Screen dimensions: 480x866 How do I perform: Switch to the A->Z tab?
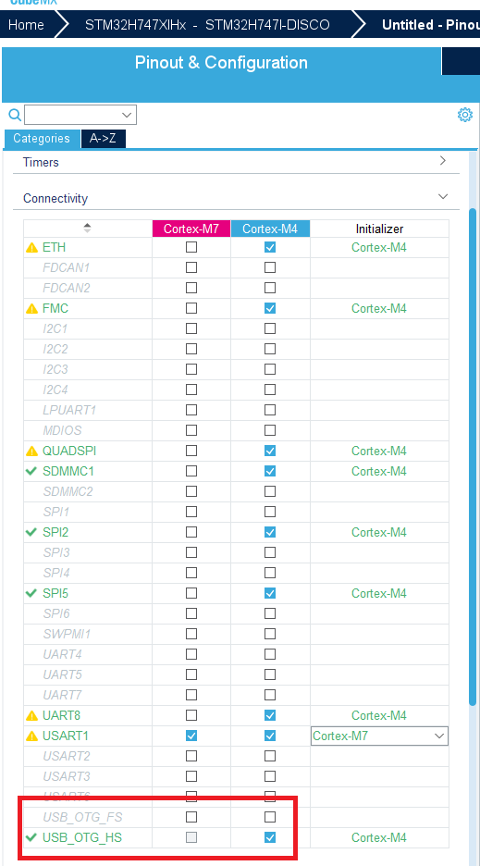point(104,138)
